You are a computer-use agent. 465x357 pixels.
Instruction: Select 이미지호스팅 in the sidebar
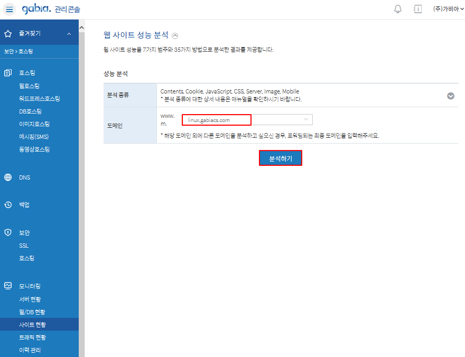[34, 124]
